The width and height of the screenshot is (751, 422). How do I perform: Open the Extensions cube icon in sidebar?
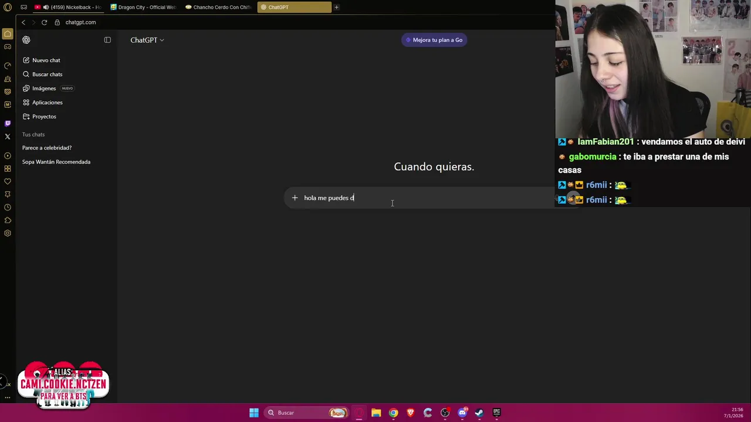pos(8,220)
